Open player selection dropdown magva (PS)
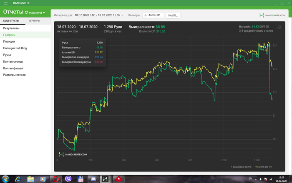The height and width of the screenshot is (183, 292). click(x=37, y=13)
